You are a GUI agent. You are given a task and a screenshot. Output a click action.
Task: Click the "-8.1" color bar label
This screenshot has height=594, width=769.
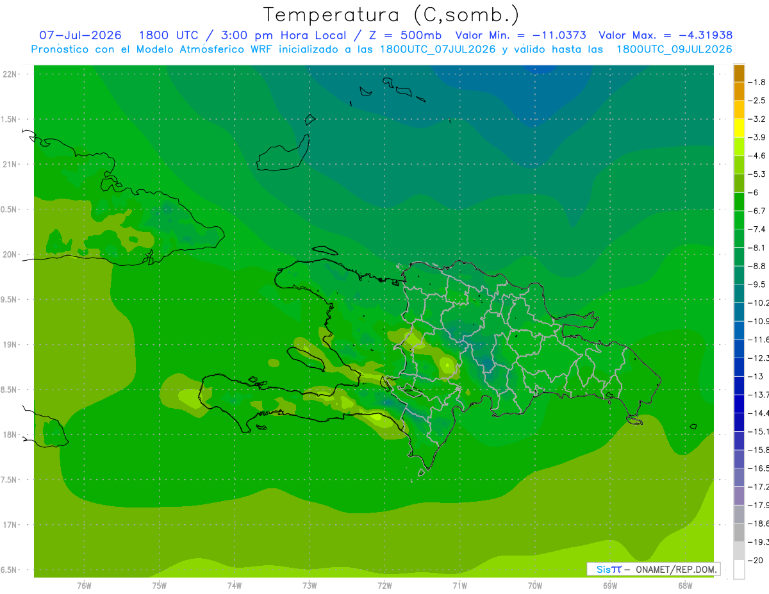coord(757,247)
